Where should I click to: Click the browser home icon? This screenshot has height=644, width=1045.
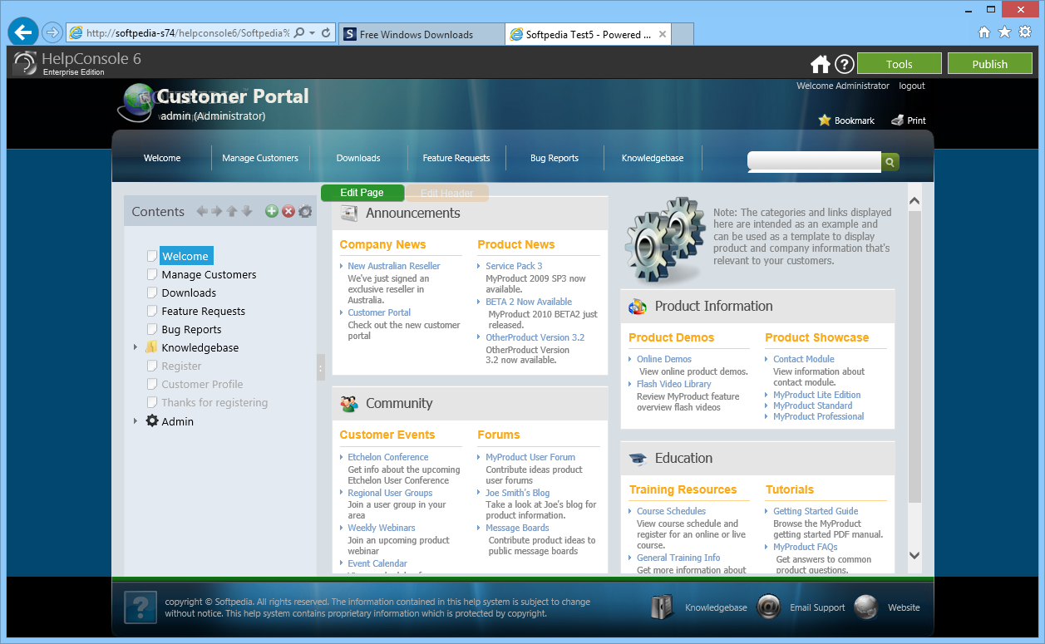pyautogui.click(x=984, y=32)
